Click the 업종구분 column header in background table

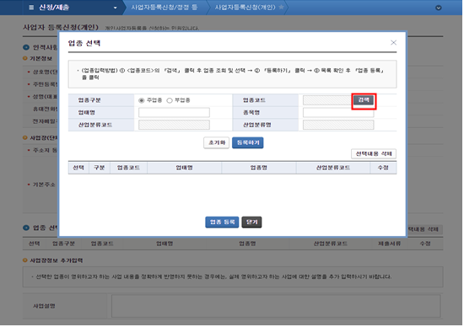coord(64,244)
